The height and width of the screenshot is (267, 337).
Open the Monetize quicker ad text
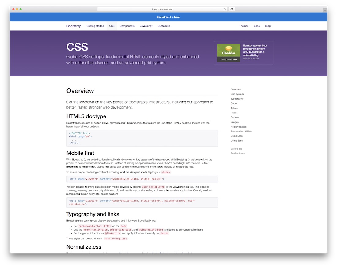click(255, 50)
